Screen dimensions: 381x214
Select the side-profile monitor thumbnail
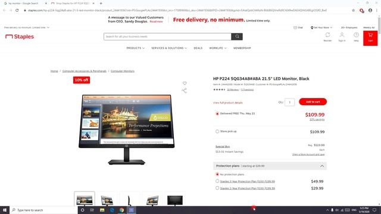(x=129, y=200)
